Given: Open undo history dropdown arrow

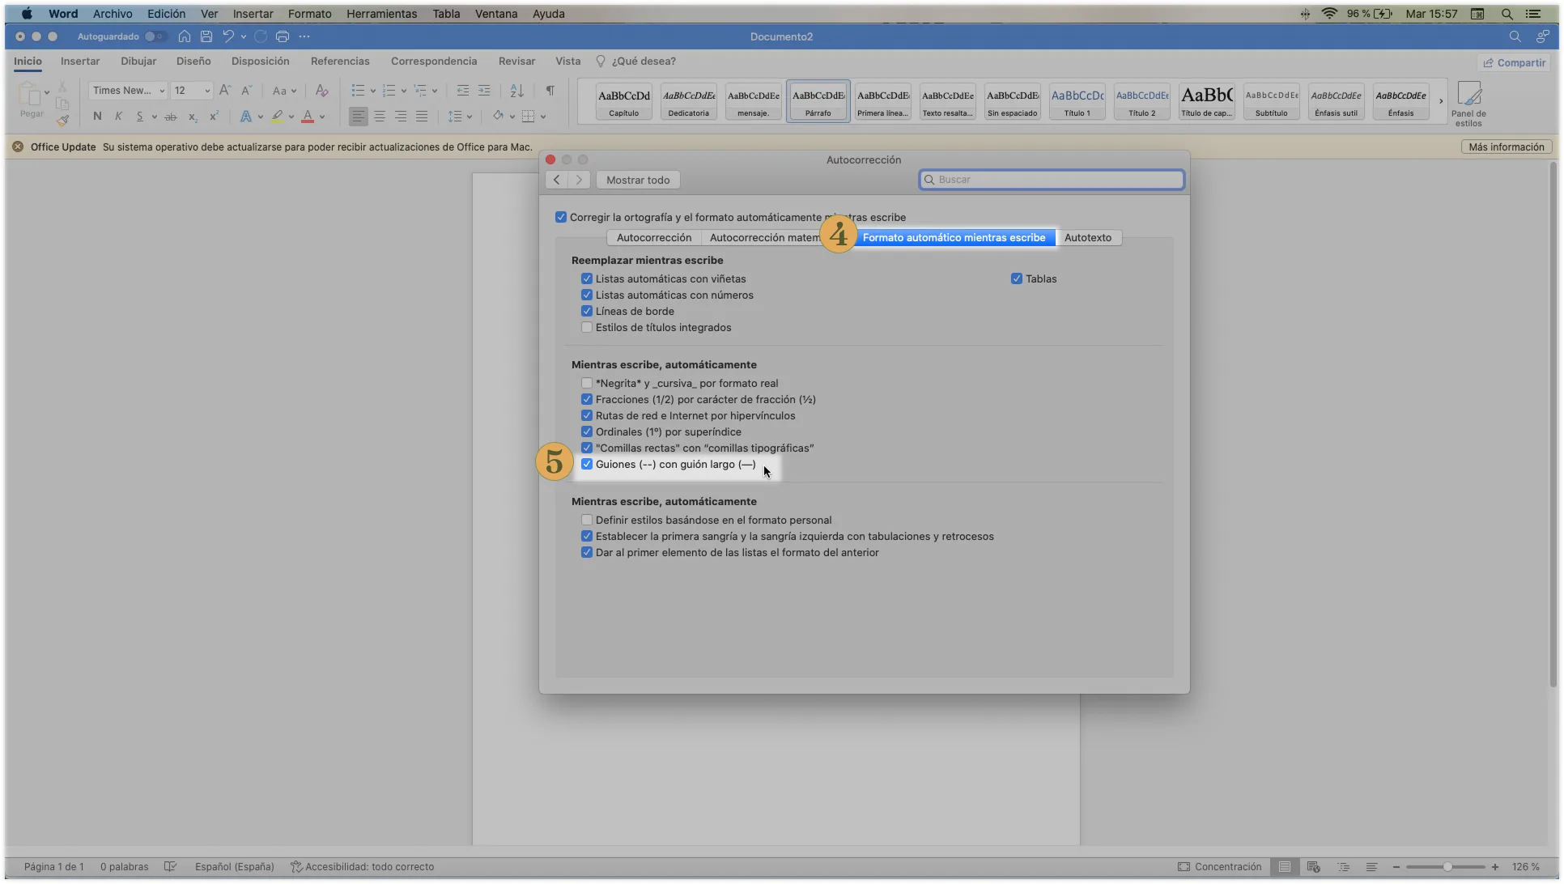Looking at the screenshot, I should tap(244, 36).
